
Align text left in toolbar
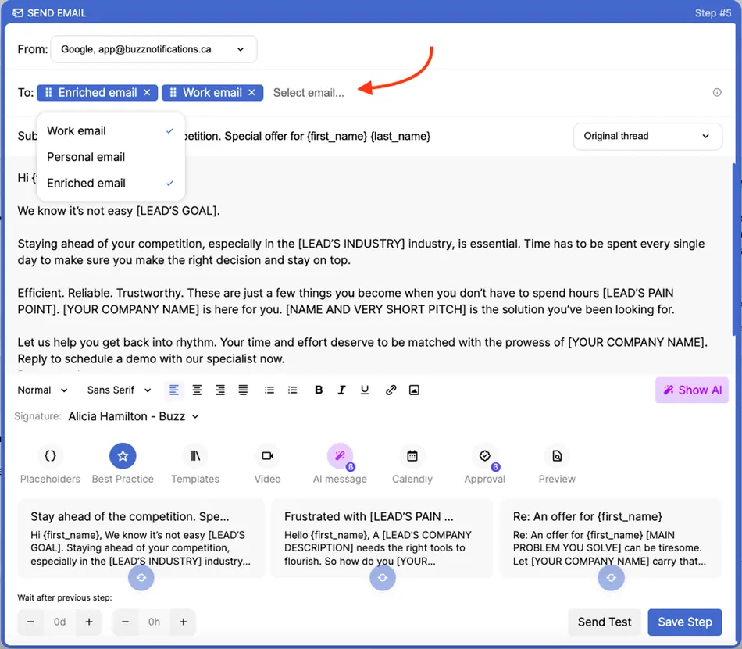pos(173,390)
